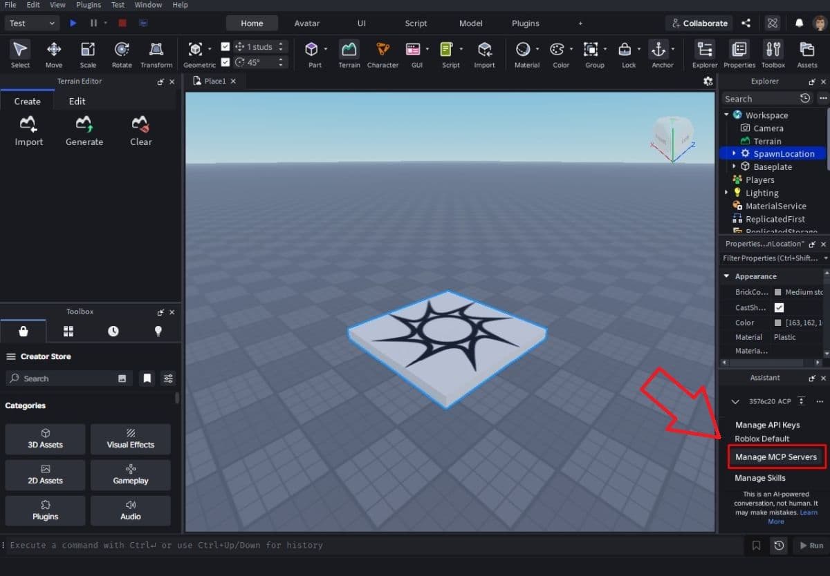The width and height of the screenshot is (830, 576).
Task: Activate the Transform tool
Action: click(x=156, y=55)
